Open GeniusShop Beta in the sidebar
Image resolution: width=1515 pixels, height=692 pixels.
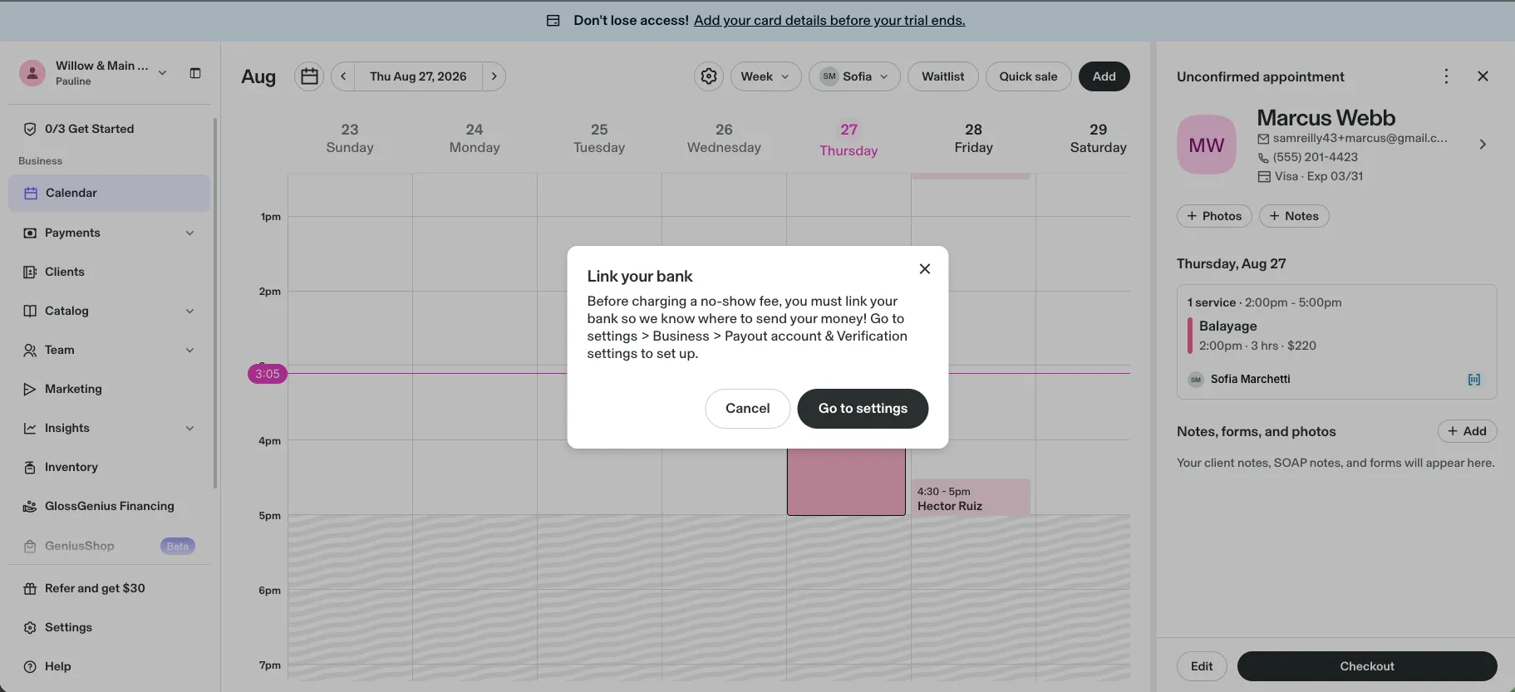point(110,547)
